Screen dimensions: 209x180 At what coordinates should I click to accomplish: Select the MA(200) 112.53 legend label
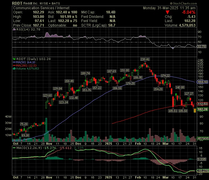(x=26, y=65)
